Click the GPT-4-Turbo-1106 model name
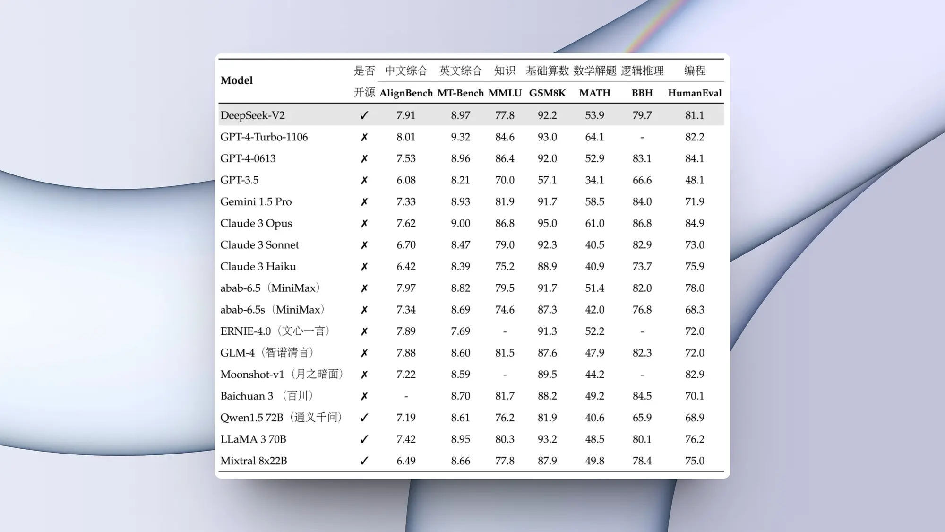Screen dimensions: 945x532 (x=264, y=137)
